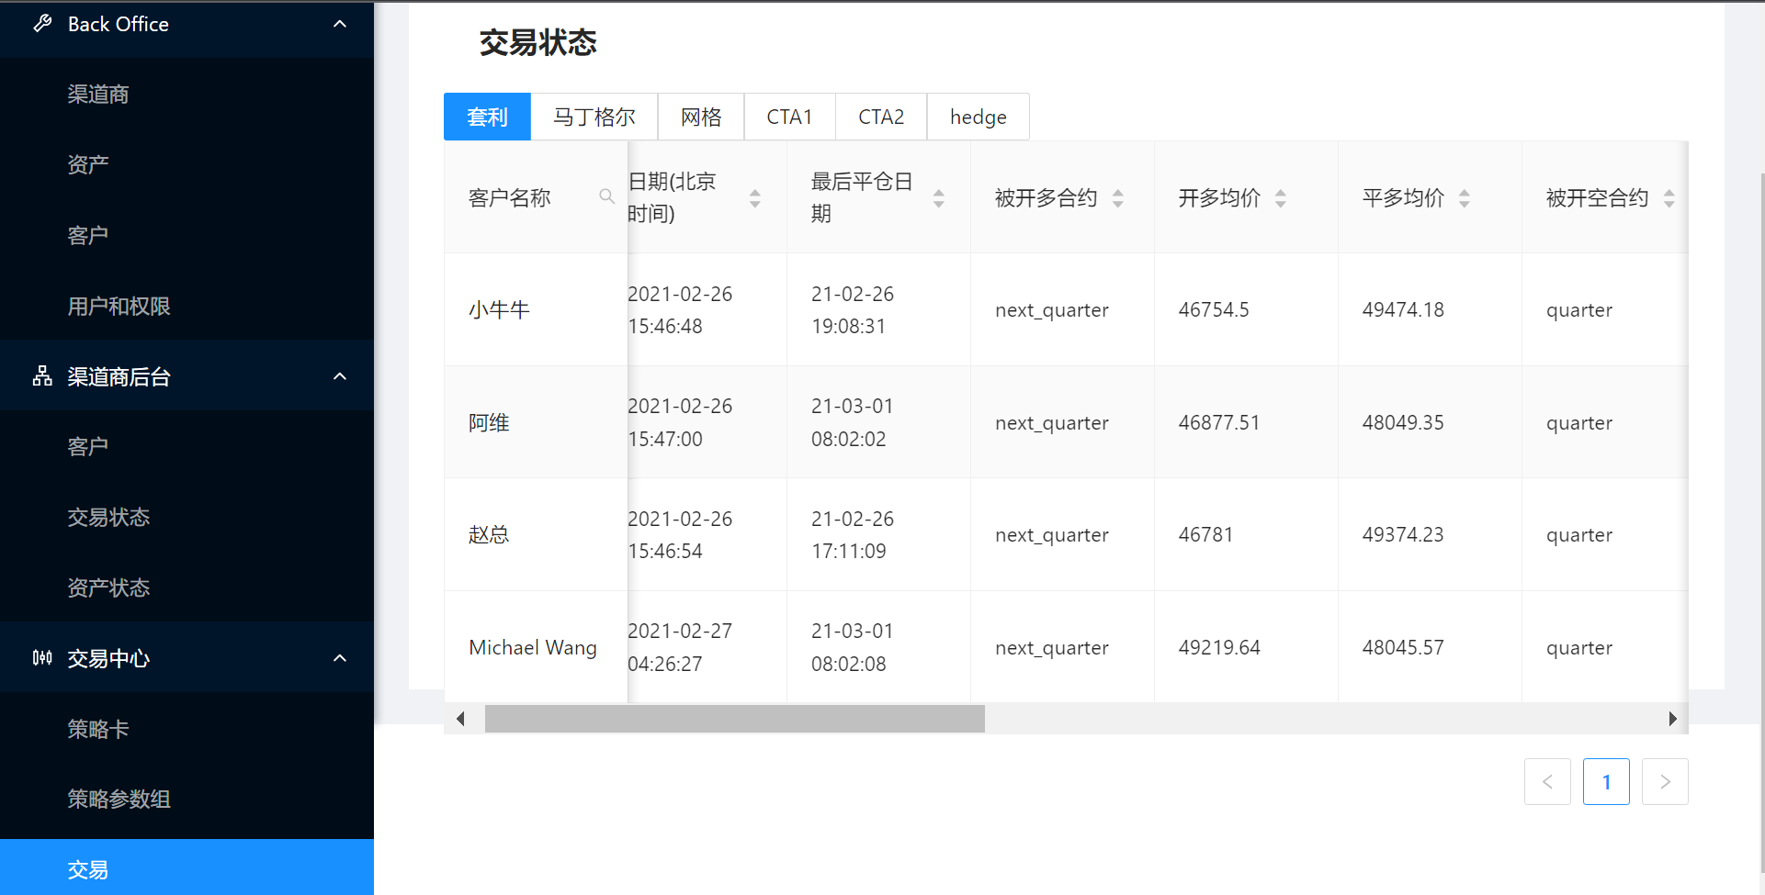Click the page vertical scrollbar
Screen dimensions: 1765x895
click(1761, 521)
